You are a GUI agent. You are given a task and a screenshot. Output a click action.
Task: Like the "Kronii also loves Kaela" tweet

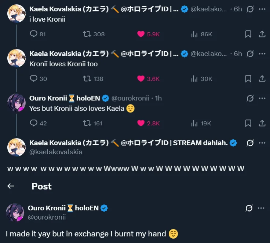click(x=141, y=123)
